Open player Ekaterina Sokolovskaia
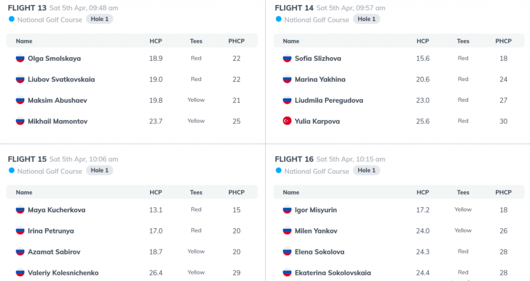The image size is (530, 281). click(x=333, y=273)
